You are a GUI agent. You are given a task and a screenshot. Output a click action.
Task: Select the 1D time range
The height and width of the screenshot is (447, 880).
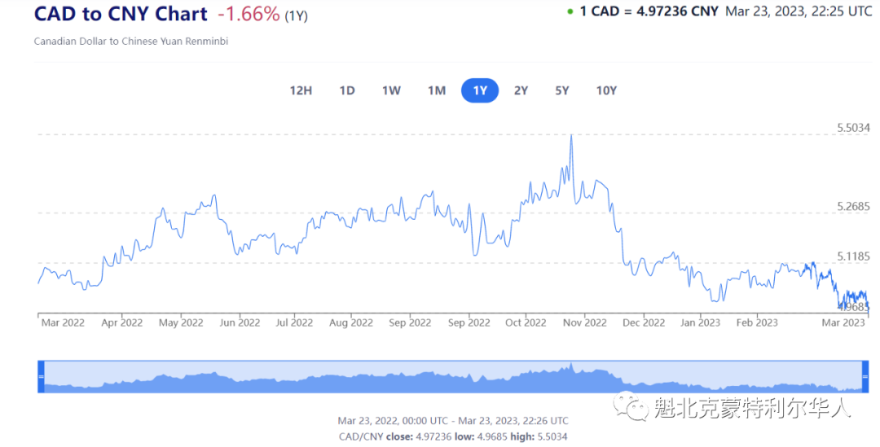tap(347, 90)
